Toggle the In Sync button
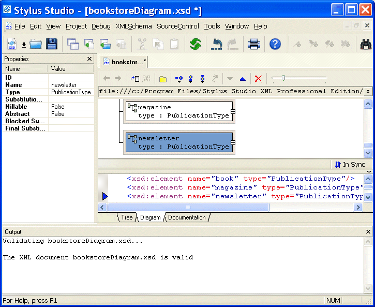Viewport: 375px width, 307px height. pos(350,164)
